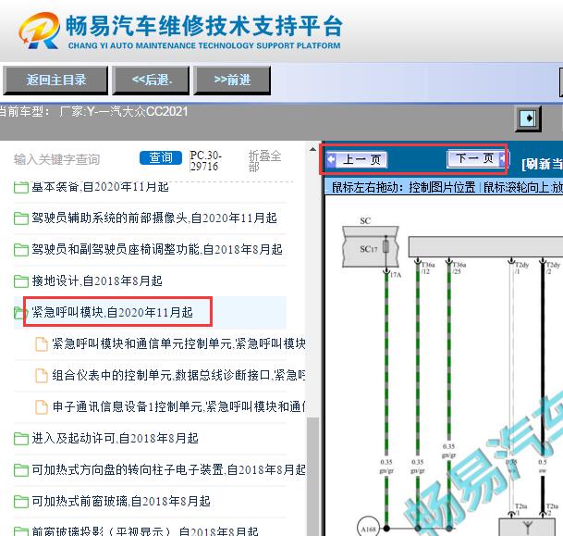Click the A168 connection node in diagram
Image resolution: width=563 pixels, height=536 pixels.
coord(368,528)
